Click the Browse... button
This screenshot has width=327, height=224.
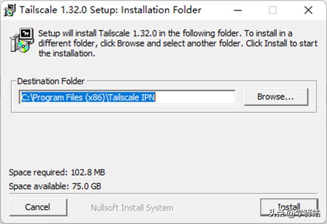(x=275, y=97)
